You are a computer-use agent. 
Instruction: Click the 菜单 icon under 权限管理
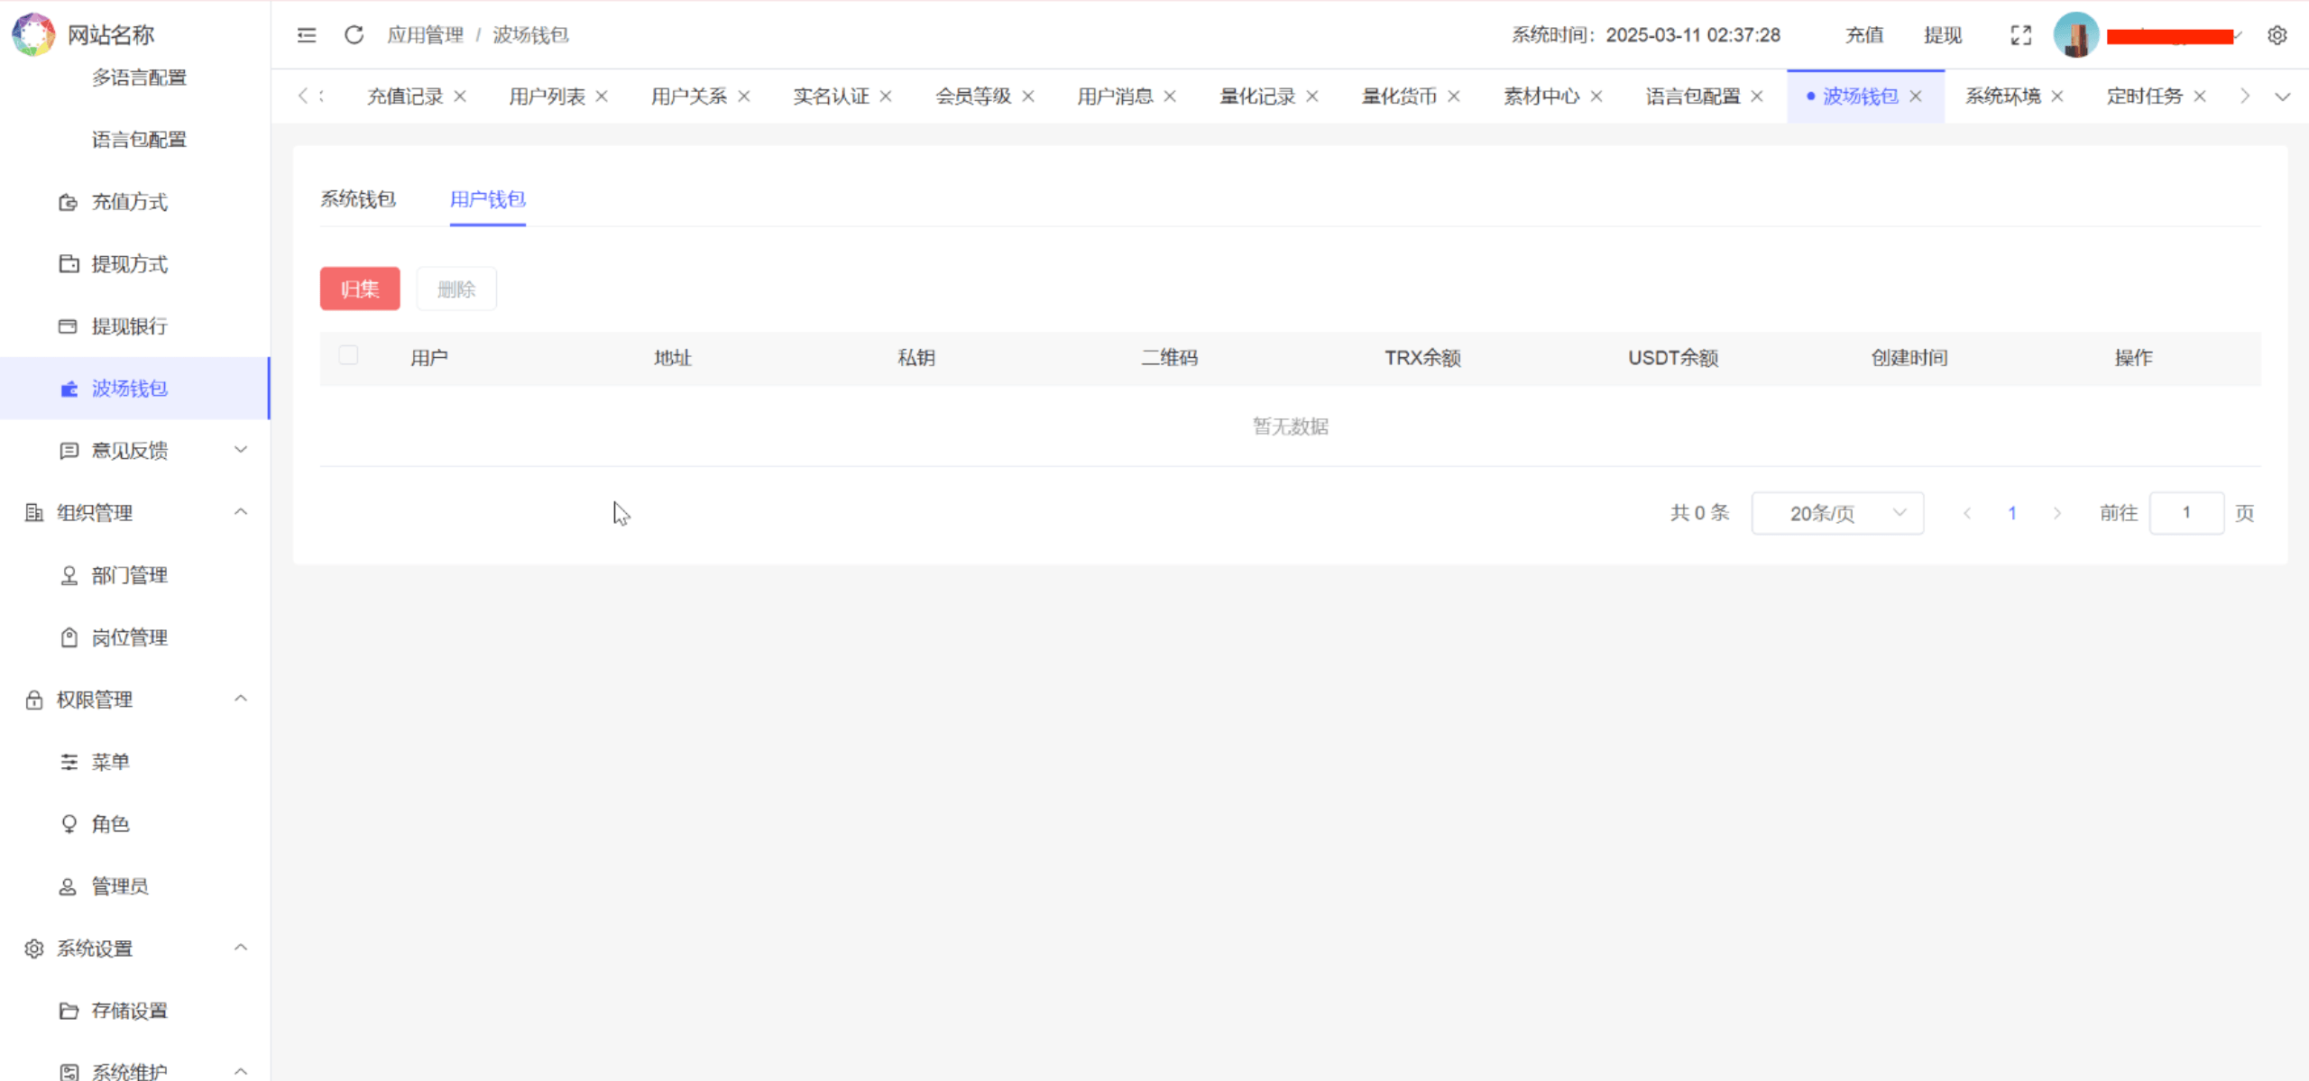69,762
